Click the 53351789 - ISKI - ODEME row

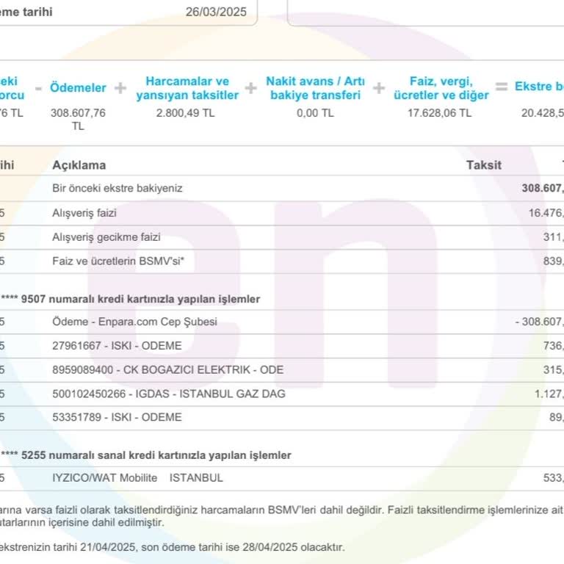click(x=282, y=417)
